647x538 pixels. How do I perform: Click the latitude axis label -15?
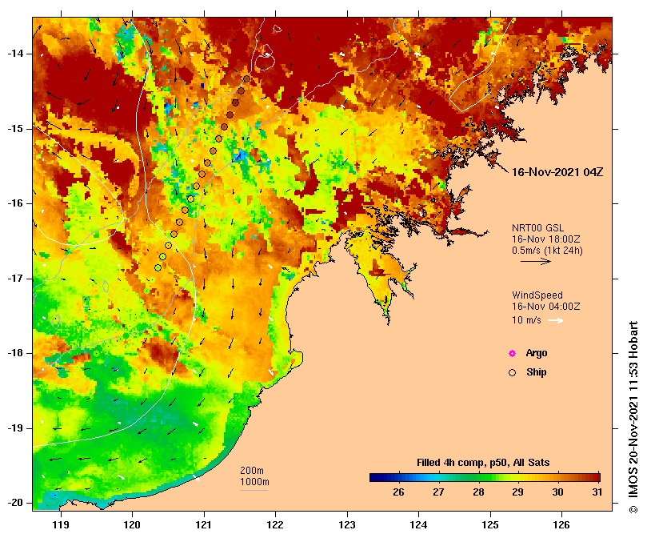tap(15, 129)
